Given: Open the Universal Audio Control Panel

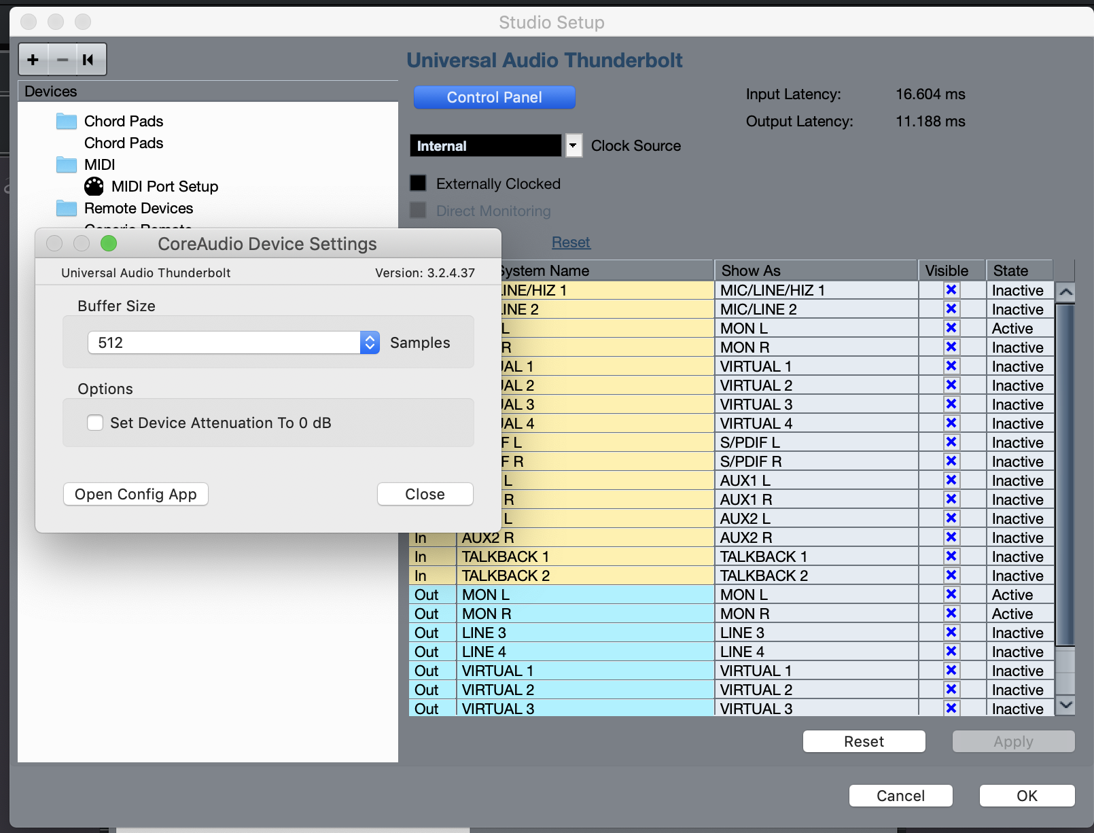Looking at the screenshot, I should 495,97.
